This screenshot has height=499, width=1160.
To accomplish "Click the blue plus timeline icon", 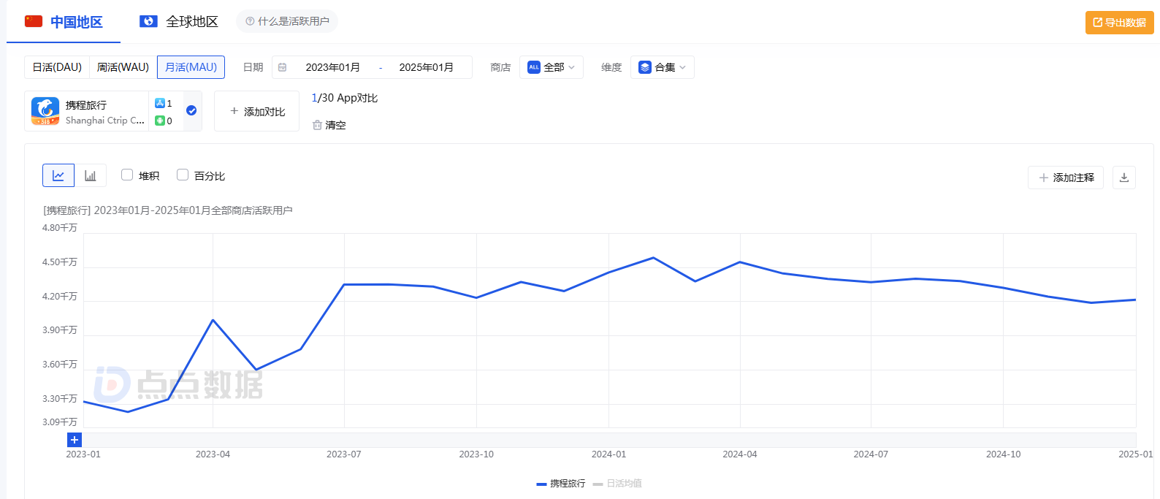I will tap(75, 440).
